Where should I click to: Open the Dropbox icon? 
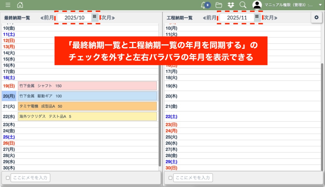point(231,5)
